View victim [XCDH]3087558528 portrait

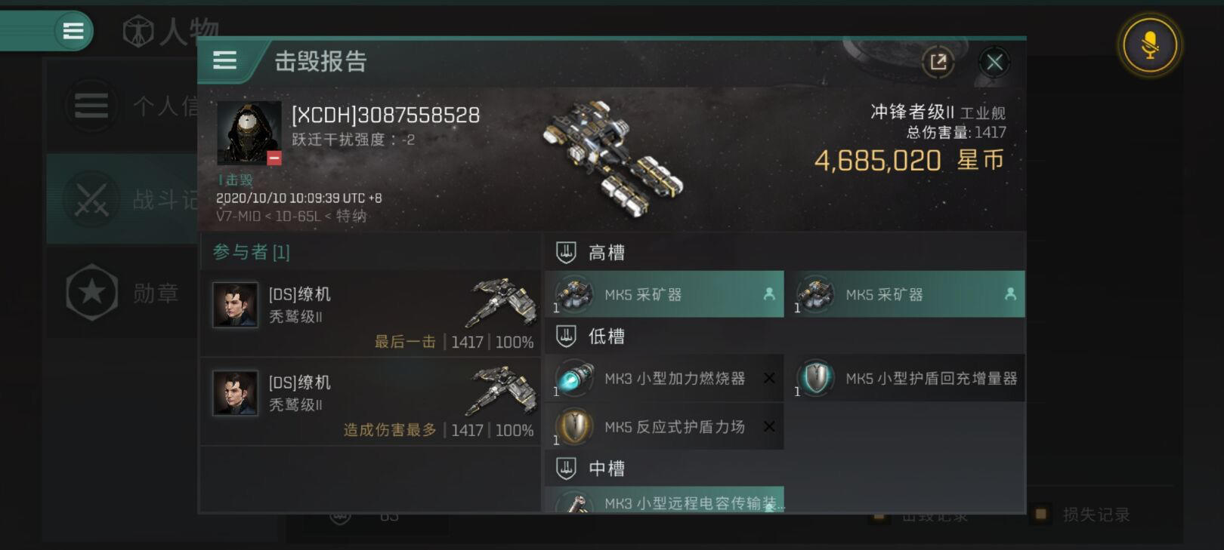[249, 134]
